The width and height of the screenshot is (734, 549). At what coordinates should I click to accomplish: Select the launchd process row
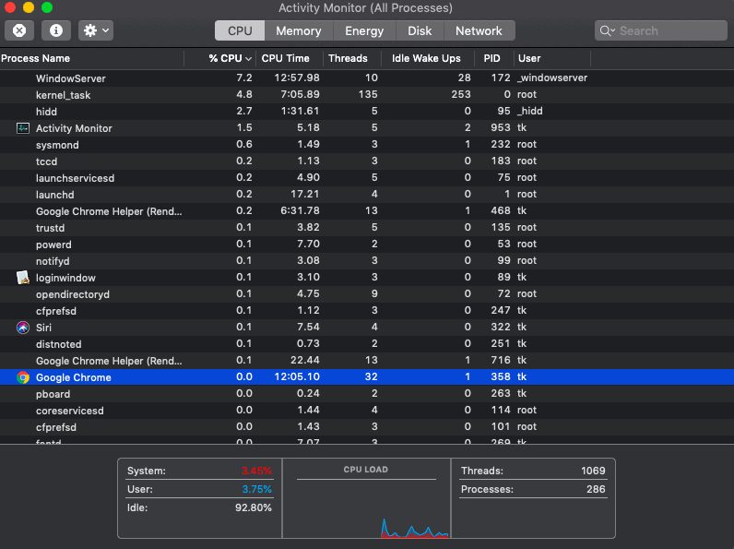click(367, 195)
